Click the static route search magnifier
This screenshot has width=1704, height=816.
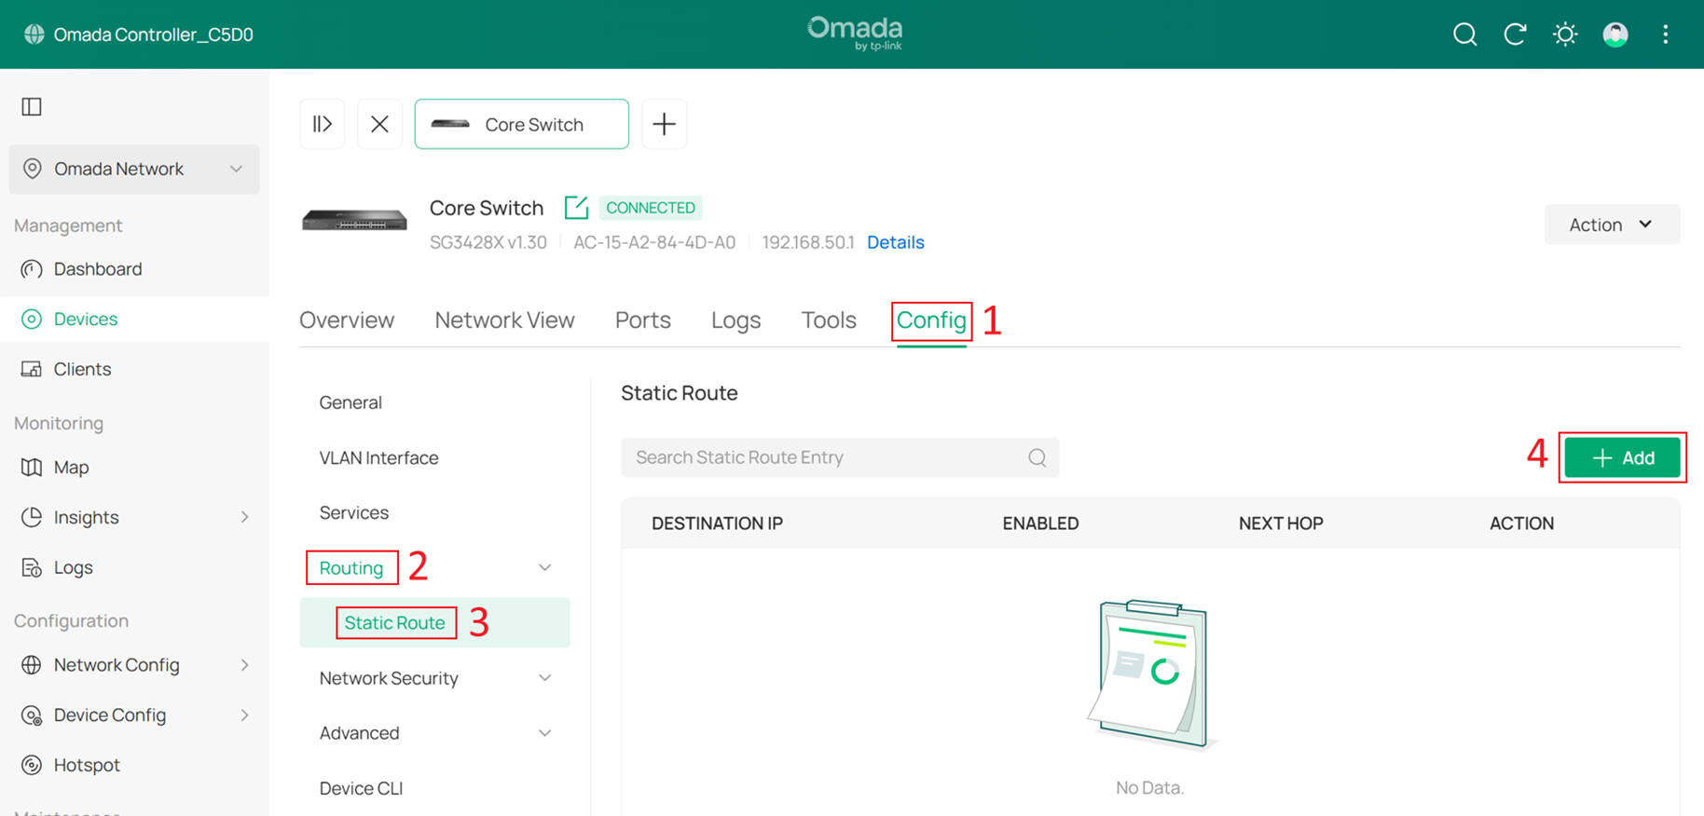[1038, 457]
